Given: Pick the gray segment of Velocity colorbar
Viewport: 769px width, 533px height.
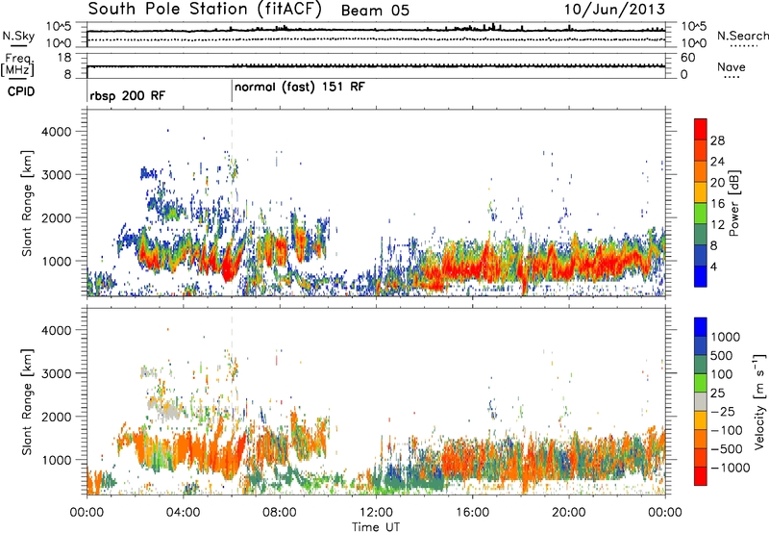Looking at the screenshot, I should click(701, 402).
